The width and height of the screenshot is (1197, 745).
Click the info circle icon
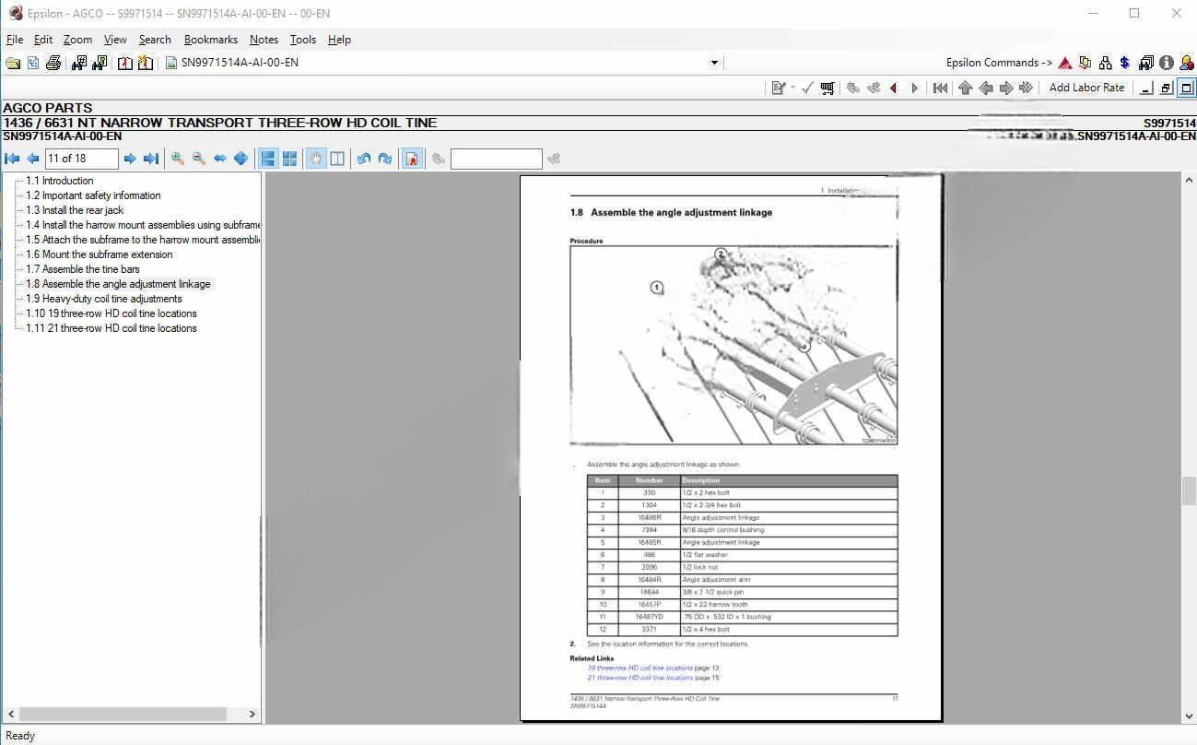1167,63
